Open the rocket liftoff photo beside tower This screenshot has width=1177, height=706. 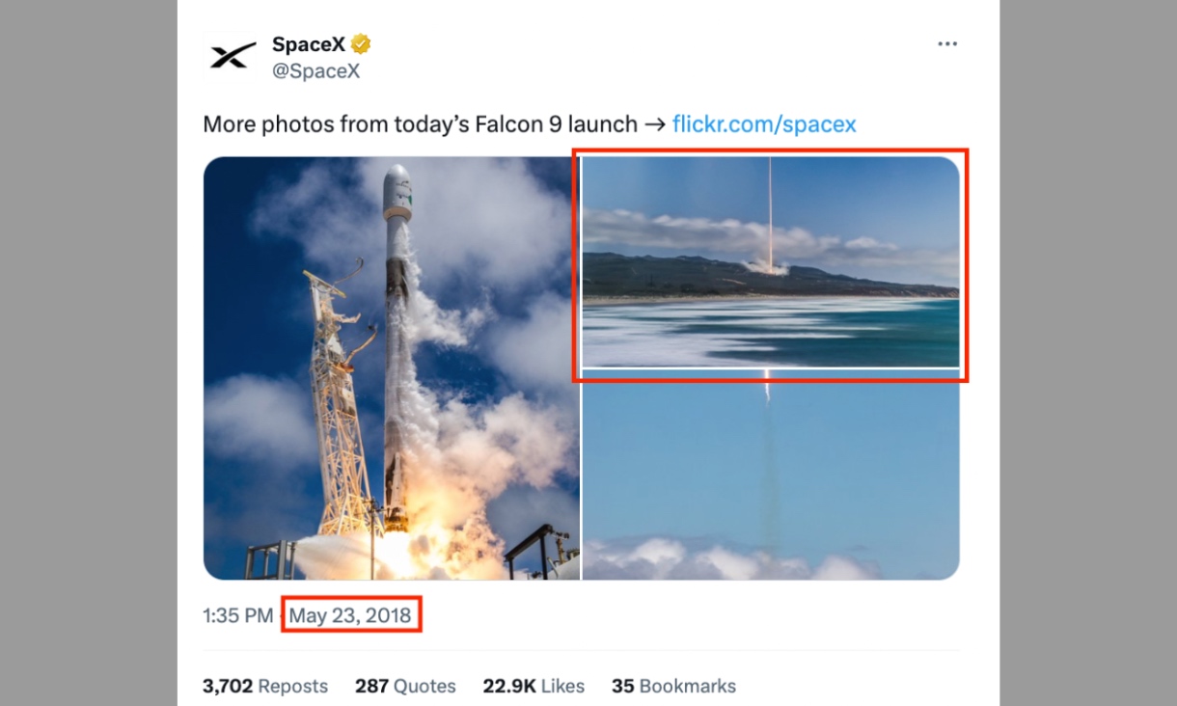click(391, 368)
